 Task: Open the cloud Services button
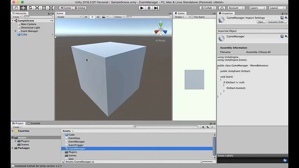tap(222, 8)
